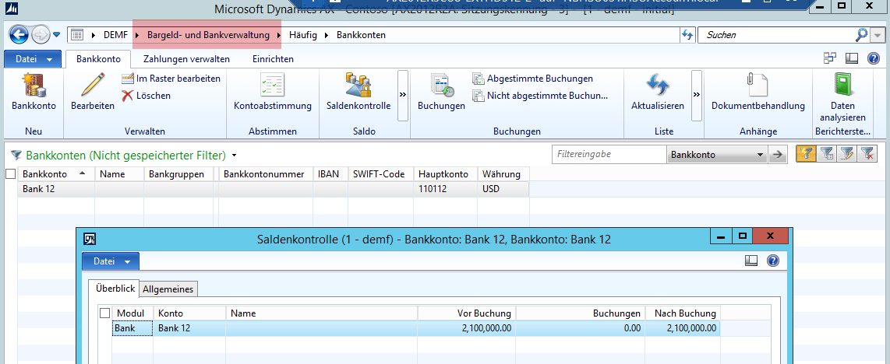The width and height of the screenshot is (890, 364).
Task: Click the help icon in Saldenkontrolle window
Action: click(773, 261)
